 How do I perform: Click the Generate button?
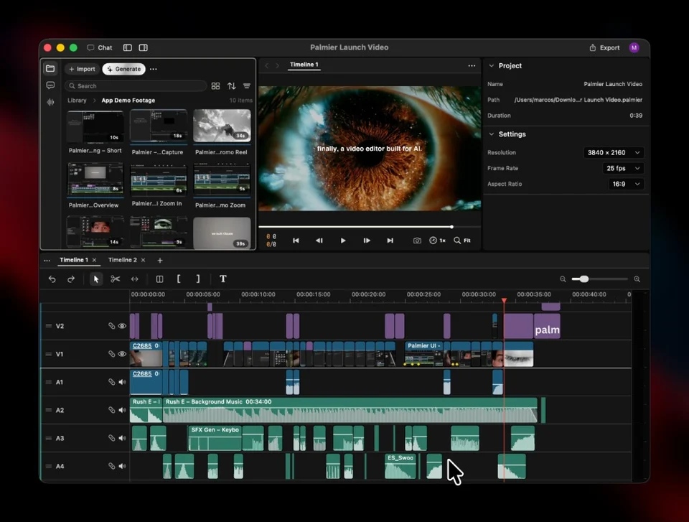(x=124, y=69)
